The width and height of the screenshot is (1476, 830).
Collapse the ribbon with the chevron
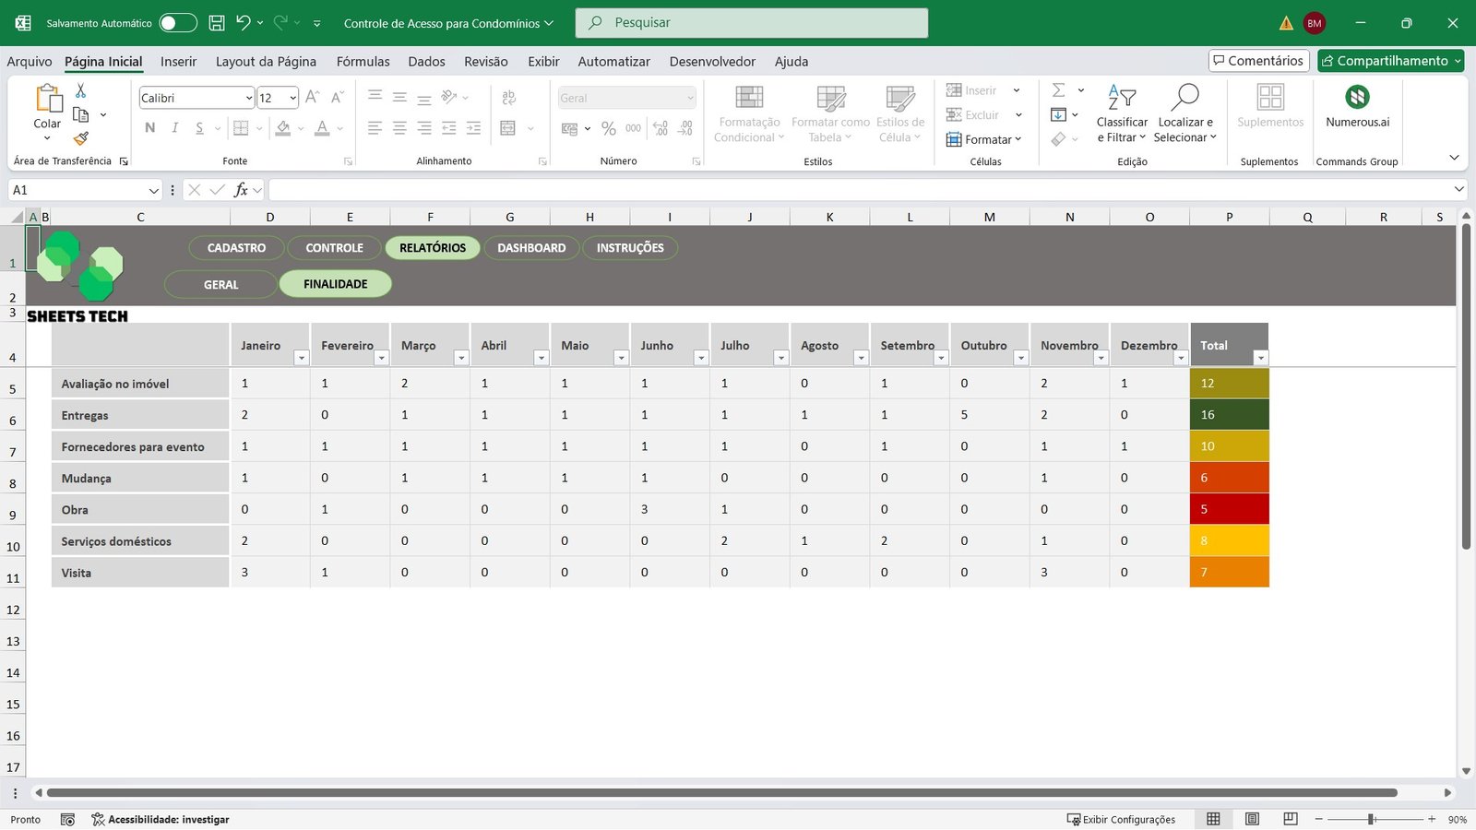1455,158
